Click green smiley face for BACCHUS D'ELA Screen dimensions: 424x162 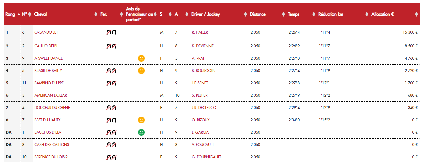[x=141, y=132]
